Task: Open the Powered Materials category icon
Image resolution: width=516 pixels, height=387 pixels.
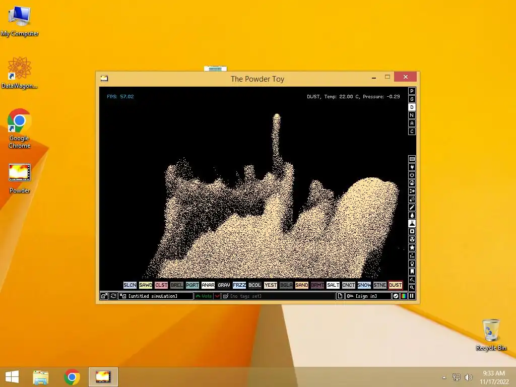Action: tap(412, 175)
